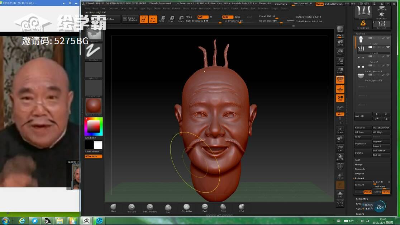The width and height of the screenshot is (400, 225).
Task: Open the Transform menu
Action: (x=263, y=8)
